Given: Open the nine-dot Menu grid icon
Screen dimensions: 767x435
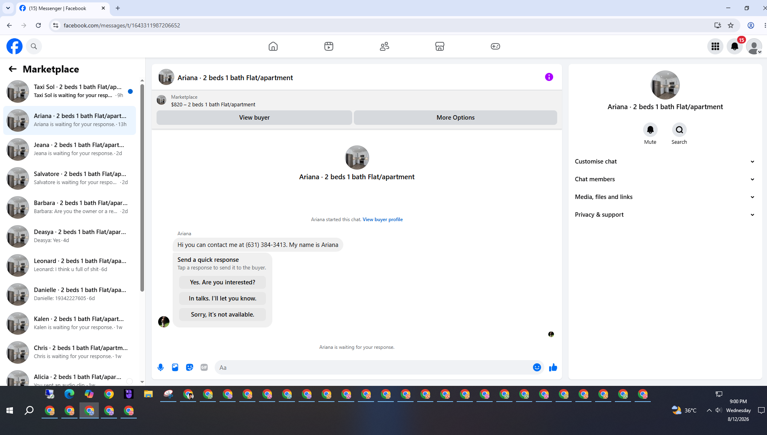Looking at the screenshot, I should pyautogui.click(x=715, y=46).
